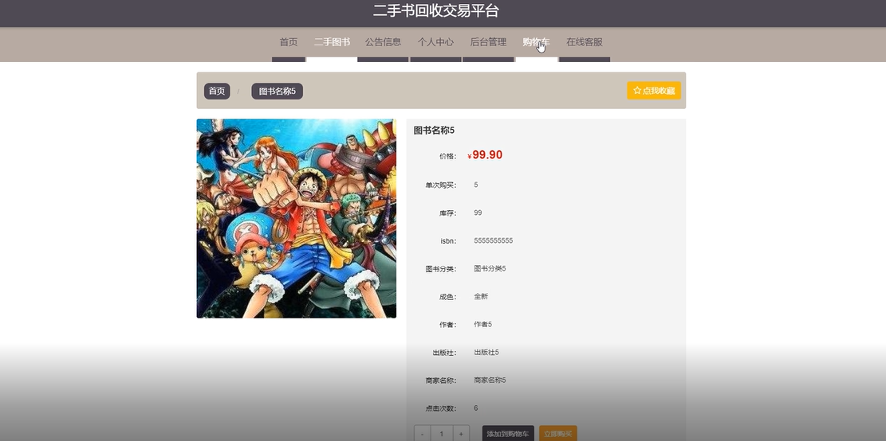The height and width of the screenshot is (441, 886).
Task: Click the 点击次数 value 6
Action: 476,408
